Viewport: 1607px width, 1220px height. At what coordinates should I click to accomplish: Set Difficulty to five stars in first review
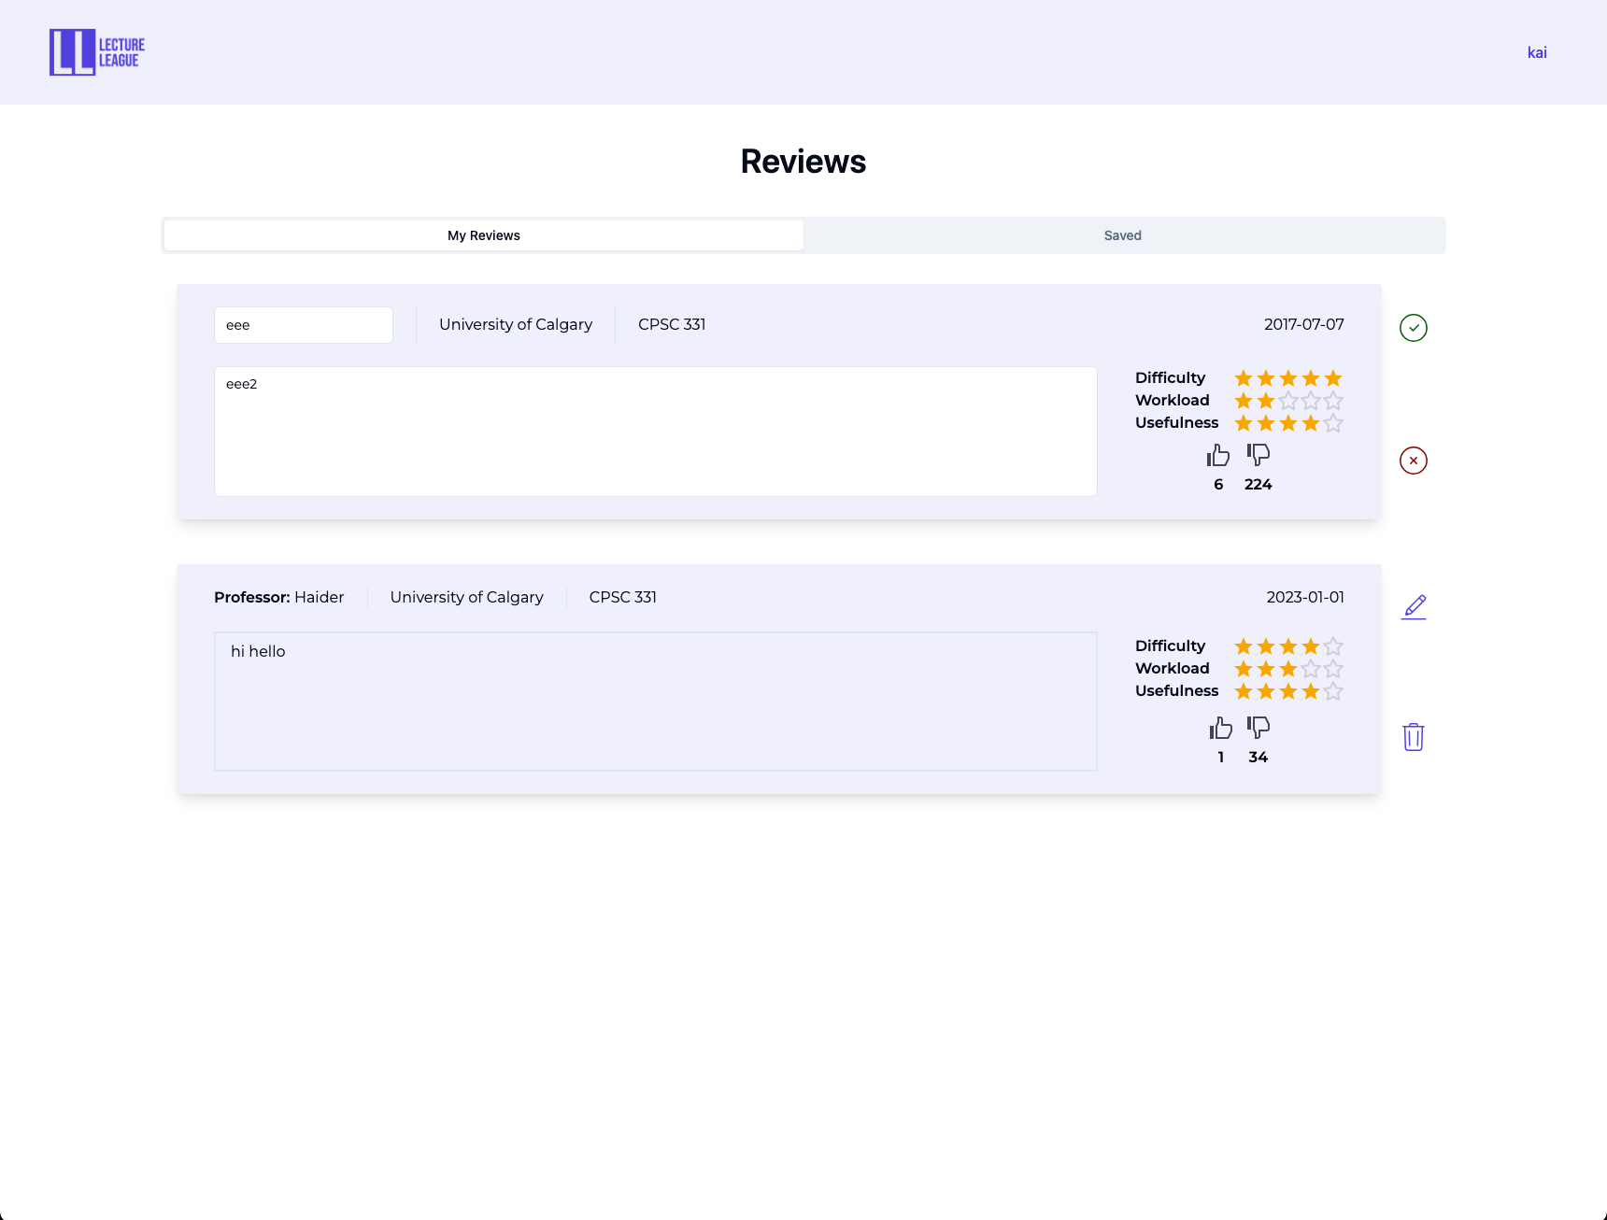[1333, 378]
